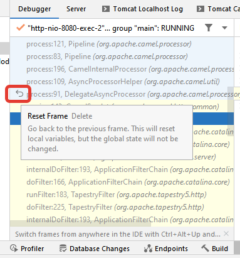Open the Server tab
240x258 pixels.
pyautogui.click(x=76, y=9)
